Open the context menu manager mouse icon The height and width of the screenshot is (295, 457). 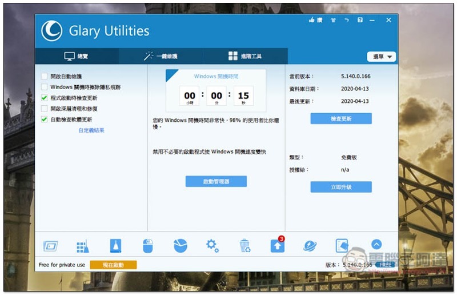(148, 246)
